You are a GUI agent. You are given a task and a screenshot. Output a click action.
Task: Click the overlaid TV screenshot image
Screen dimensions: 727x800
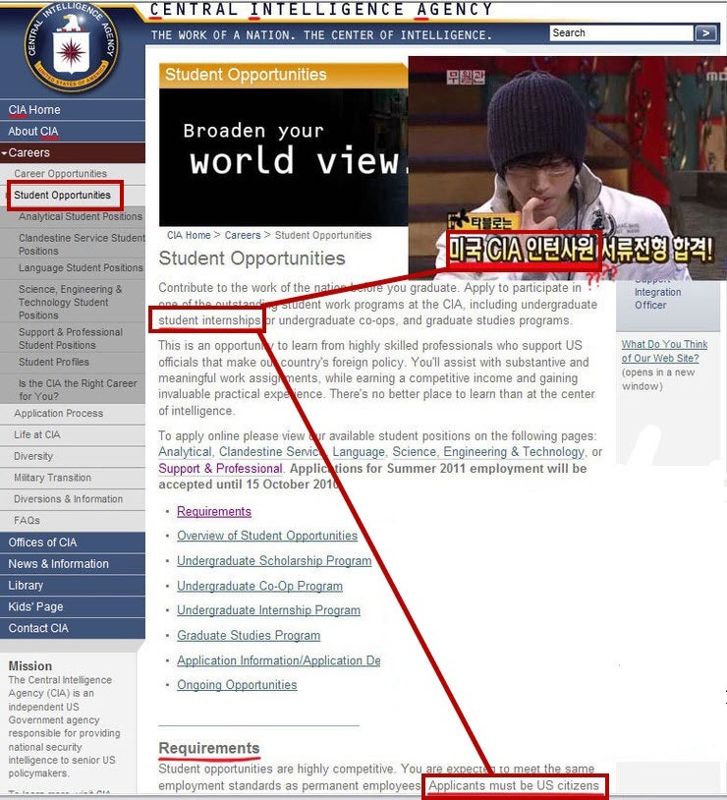(567, 168)
